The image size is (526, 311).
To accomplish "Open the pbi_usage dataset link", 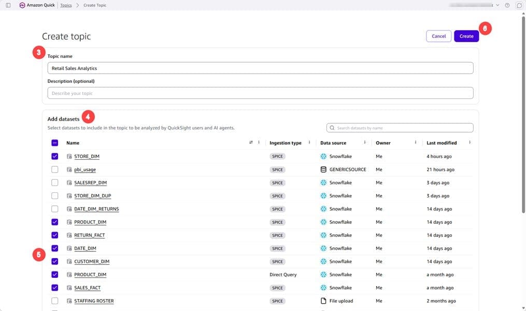I will pyautogui.click(x=85, y=169).
